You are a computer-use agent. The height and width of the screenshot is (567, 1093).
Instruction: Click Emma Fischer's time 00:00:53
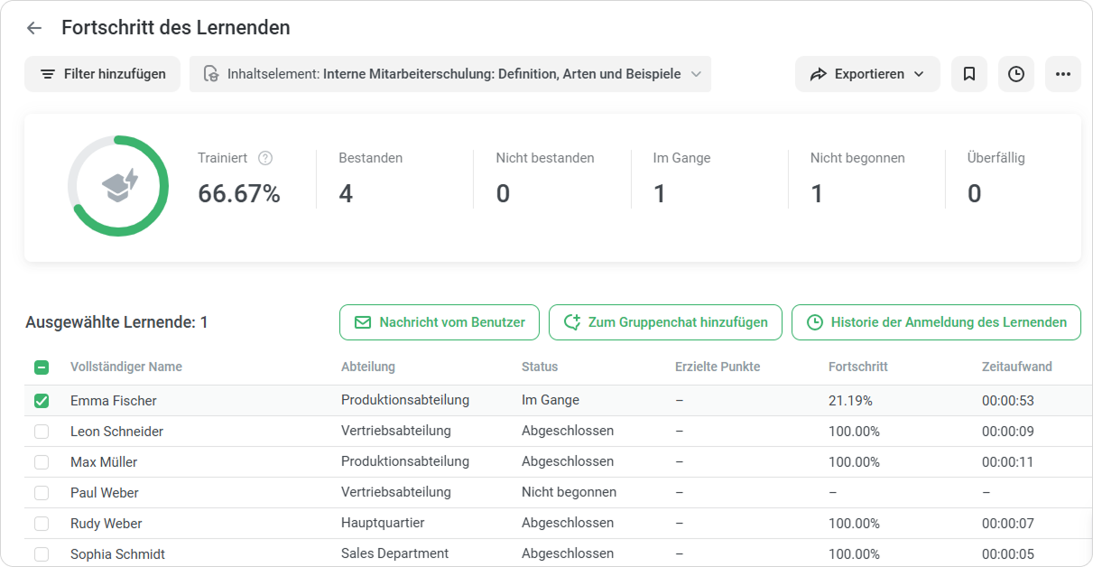coord(1008,400)
